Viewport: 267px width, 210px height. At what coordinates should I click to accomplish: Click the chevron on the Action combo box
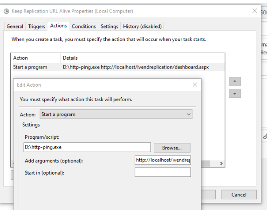point(188,115)
